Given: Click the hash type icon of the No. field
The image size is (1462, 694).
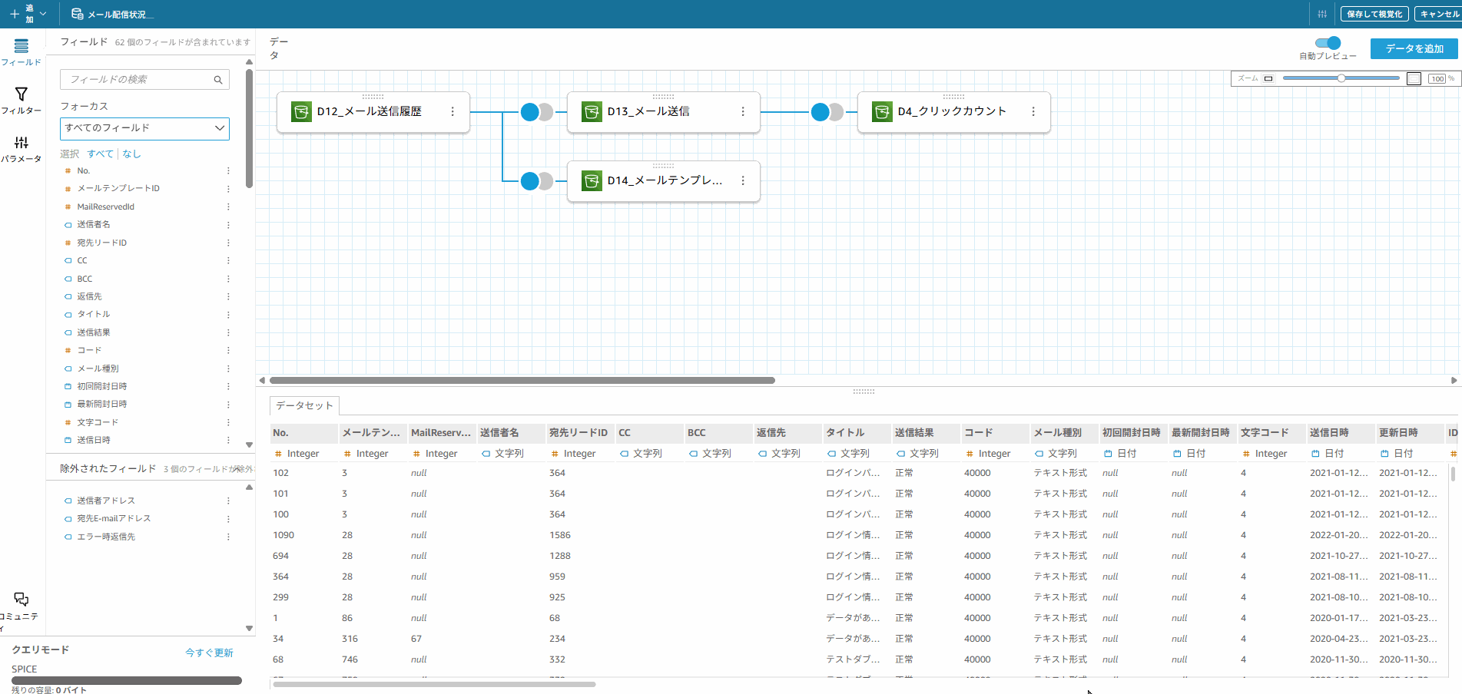Looking at the screenshot, I should (68, 170).
